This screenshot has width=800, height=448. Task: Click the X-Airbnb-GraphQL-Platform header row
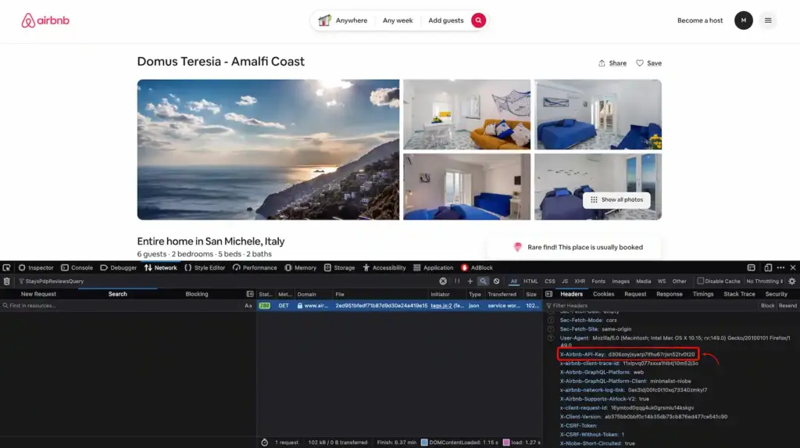(602, 372)
